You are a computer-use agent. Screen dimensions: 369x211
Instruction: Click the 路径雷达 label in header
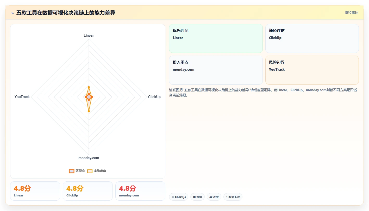[x=352, y=12]
